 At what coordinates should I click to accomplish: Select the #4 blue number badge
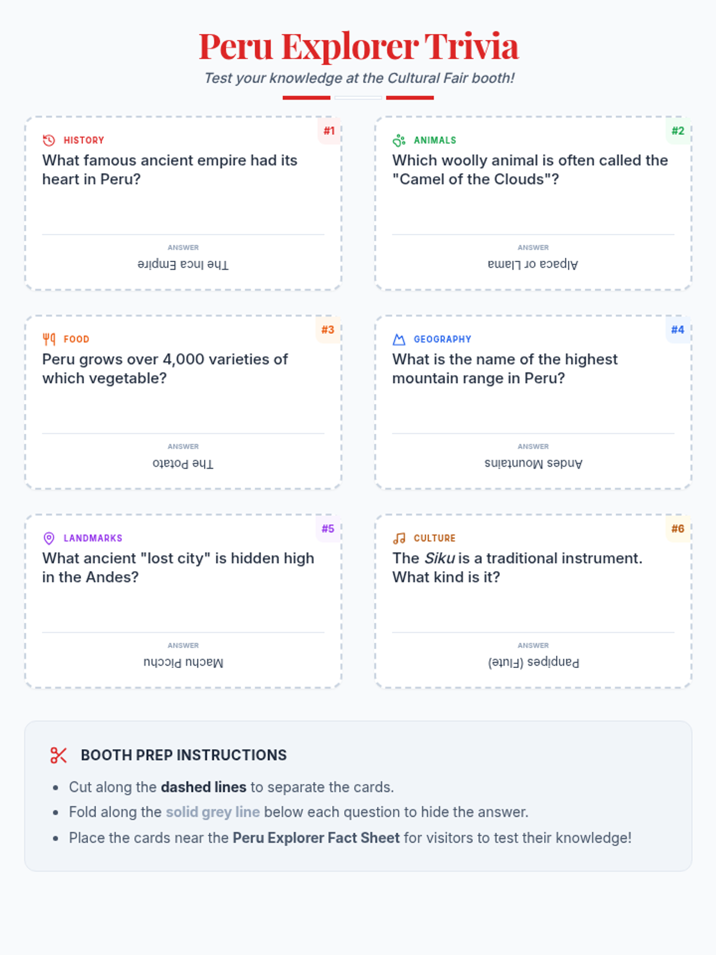(x=678, y=329)
